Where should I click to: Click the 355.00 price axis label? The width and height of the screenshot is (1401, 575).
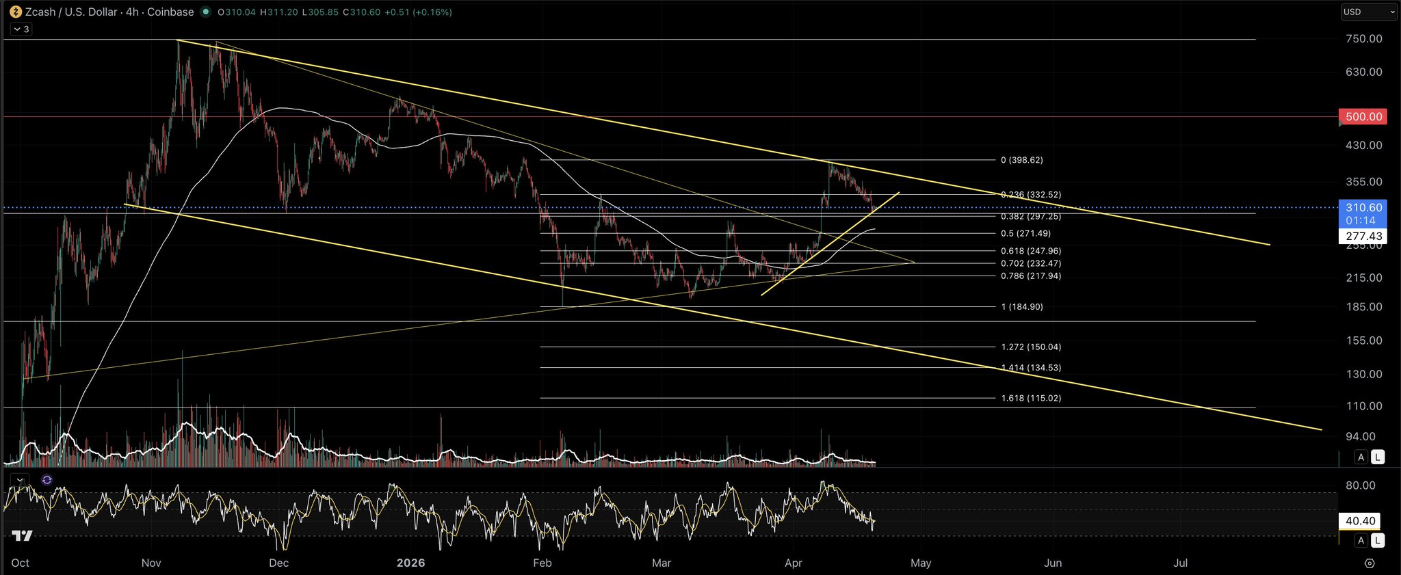tap(1364, 182)
